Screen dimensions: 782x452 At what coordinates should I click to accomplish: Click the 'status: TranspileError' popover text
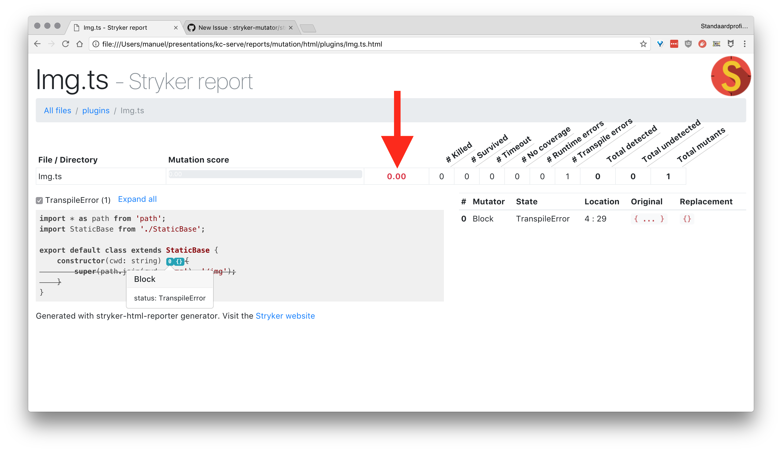coord(170,298)
